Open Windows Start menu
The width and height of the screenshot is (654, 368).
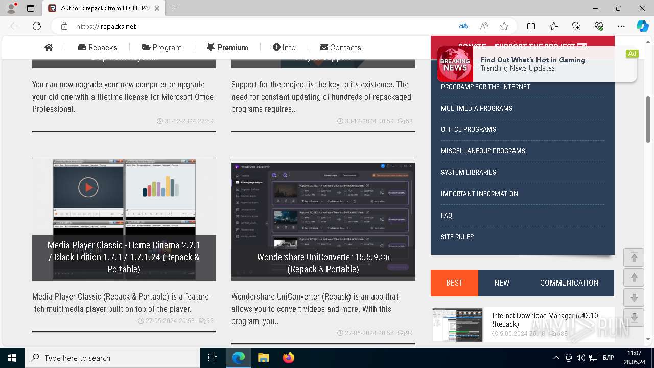[x=12, y=358]
